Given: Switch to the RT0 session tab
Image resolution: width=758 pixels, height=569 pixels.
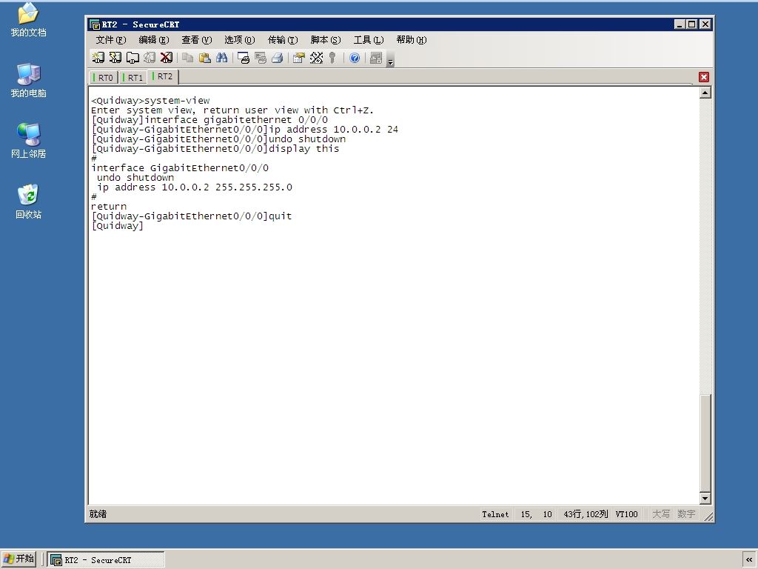Looking at the screenshot, I should (104, 77).
